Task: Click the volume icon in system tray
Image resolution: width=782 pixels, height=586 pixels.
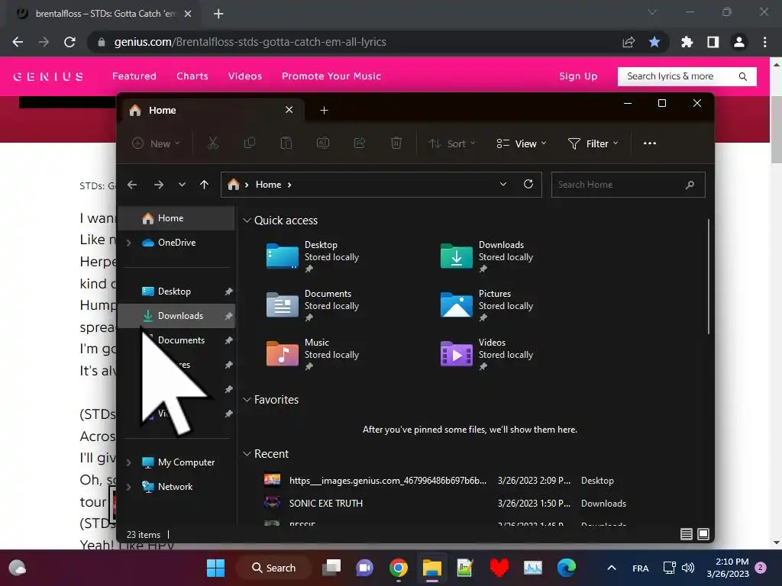Action: [688, 568]
